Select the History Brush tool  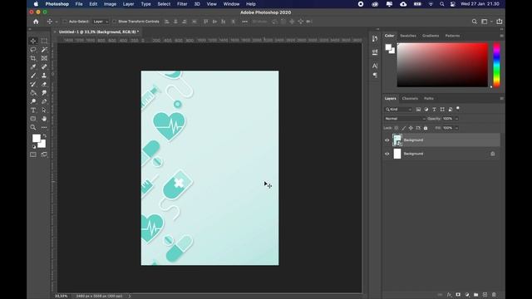(x=33, y=84)
